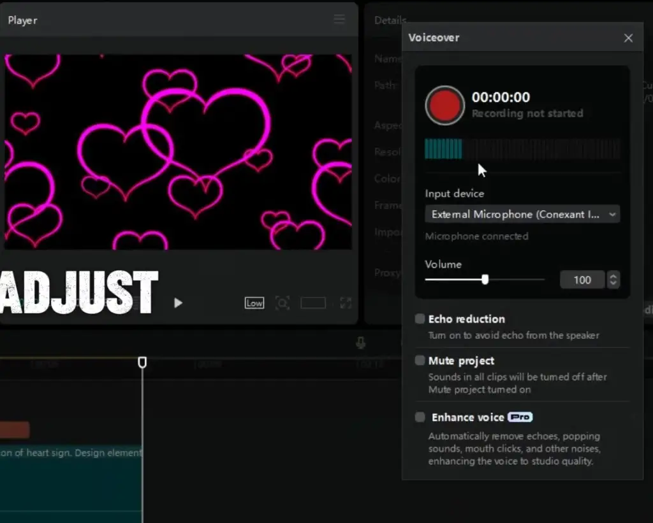Click the timeline playhead marker
Screen dimensions: 653x523
pos(142,362)
